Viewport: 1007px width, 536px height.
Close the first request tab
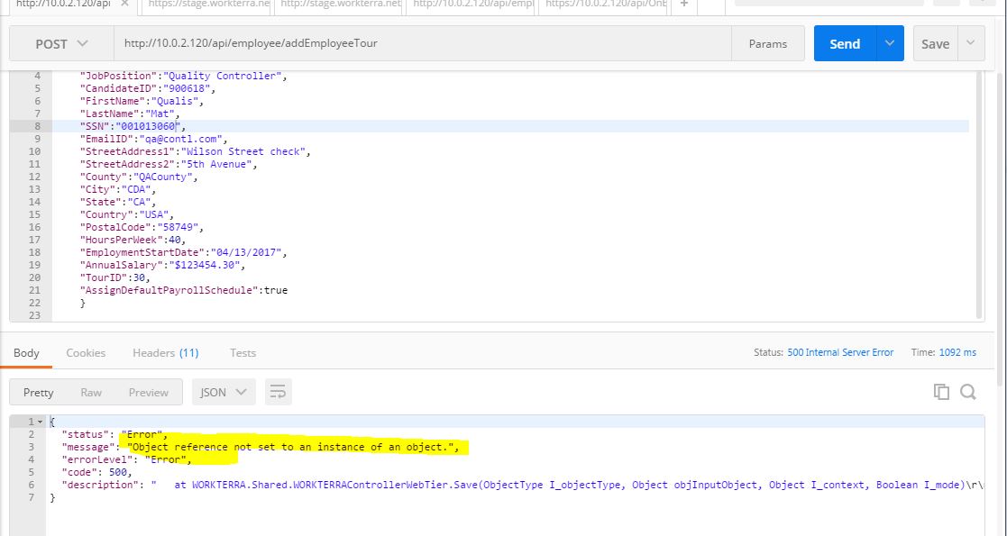[124, 5]
